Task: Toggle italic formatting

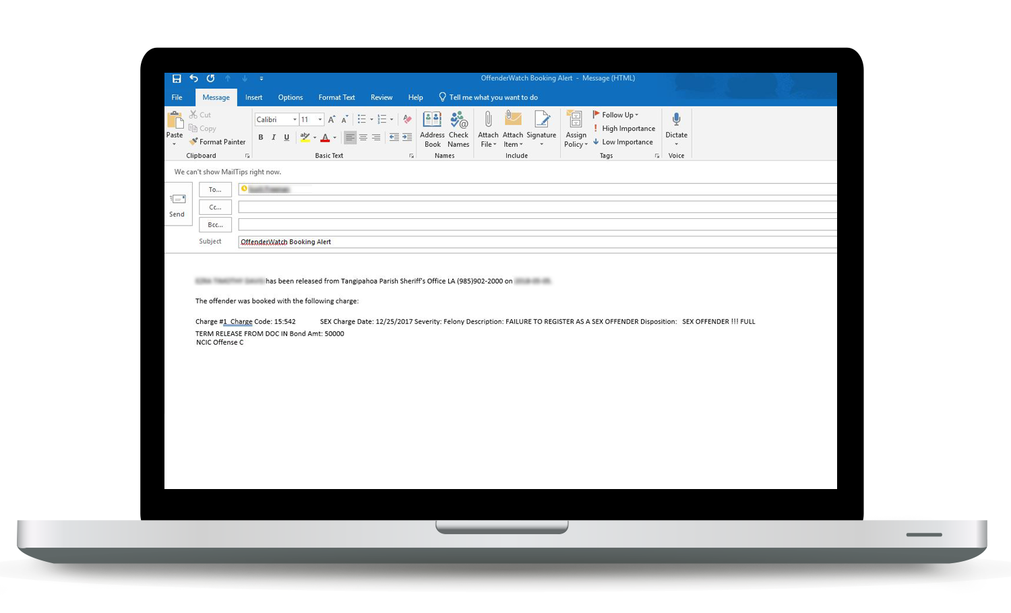Action: click(x=274, y=137)
